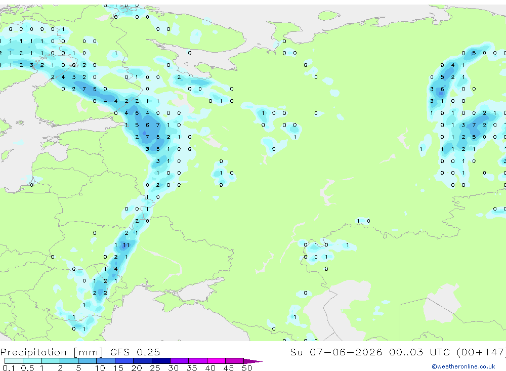Click the 'Su 07-06-2026' date label
506x371 pixels.
click(x=336, y=352)
